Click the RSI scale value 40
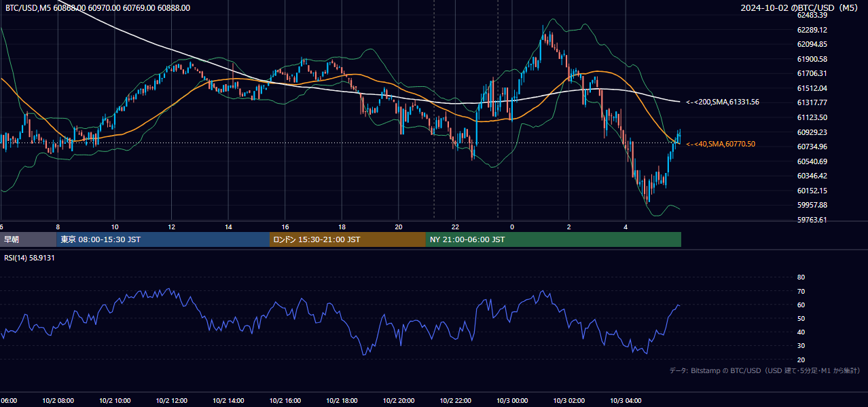 coord(801,332)
